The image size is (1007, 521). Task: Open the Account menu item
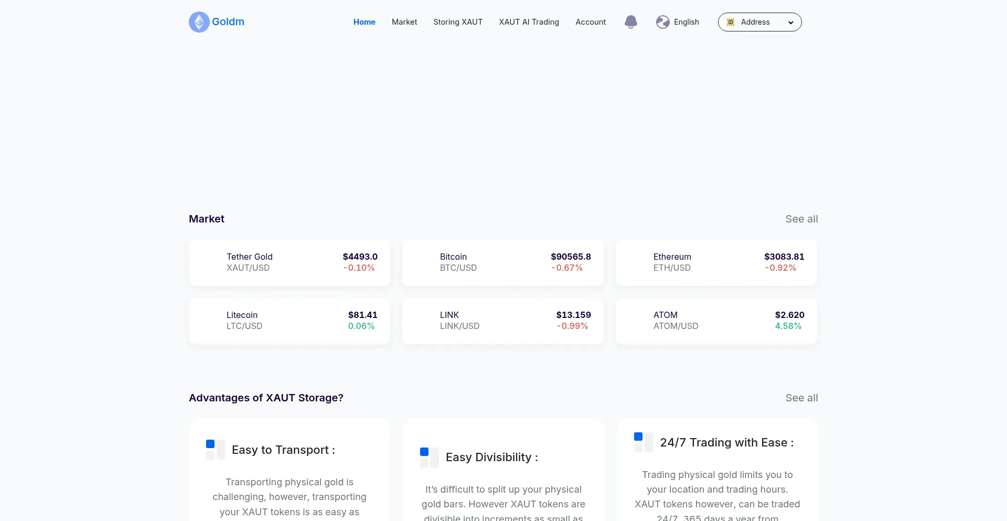[591, 22]
